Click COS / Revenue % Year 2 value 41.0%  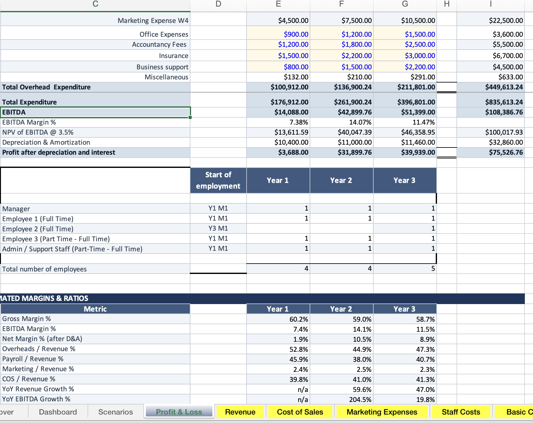[342, 379]
